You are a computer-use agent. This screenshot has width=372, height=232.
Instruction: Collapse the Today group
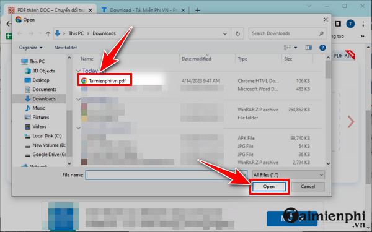pos(79,71)
